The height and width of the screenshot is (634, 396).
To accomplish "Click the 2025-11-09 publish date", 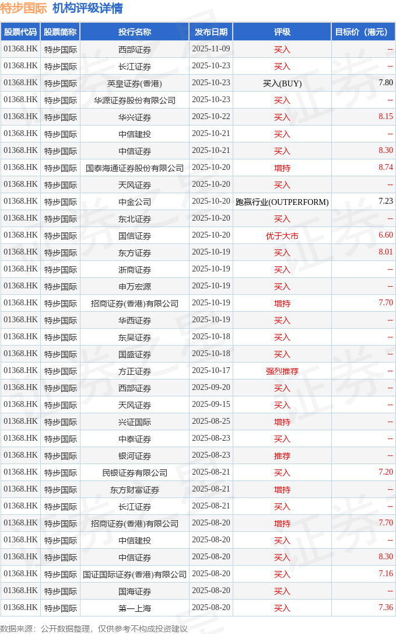I will pyautogui.click(x=211, y=48).
